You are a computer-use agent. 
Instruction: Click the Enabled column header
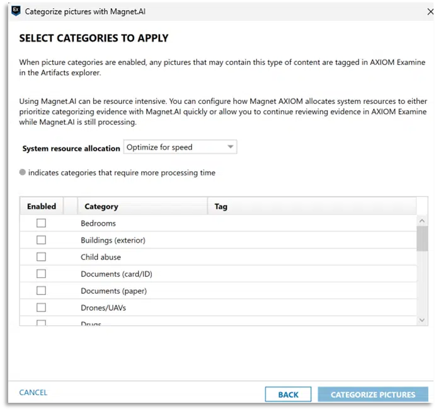[42, 206]
